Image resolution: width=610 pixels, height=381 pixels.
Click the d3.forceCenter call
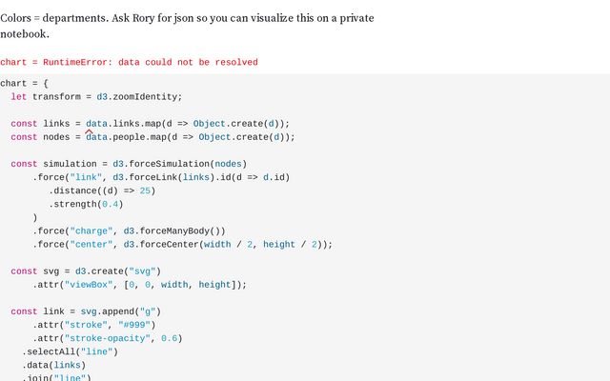click(163, 244)
